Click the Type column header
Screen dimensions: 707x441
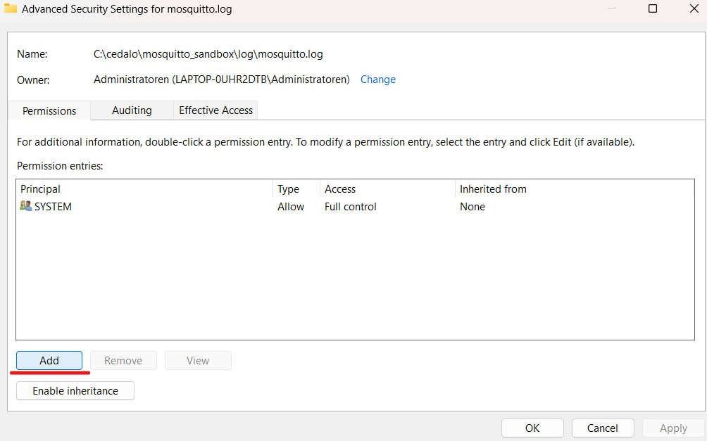pos(288,188)
